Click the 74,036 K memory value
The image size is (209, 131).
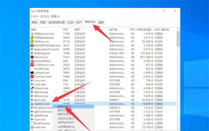tap(148, 104)
